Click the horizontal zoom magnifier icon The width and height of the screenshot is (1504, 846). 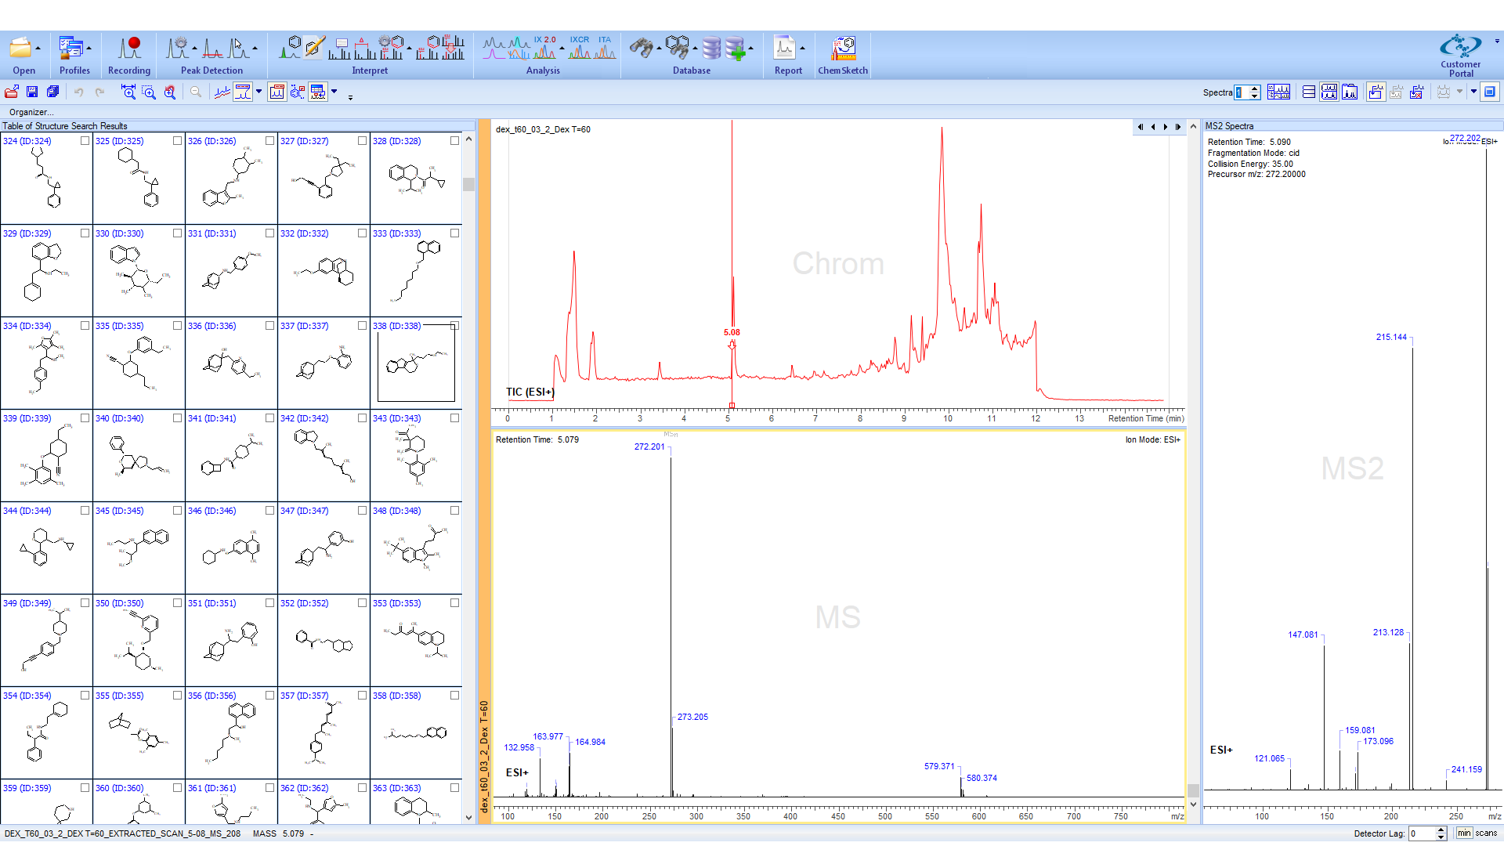coord(128,92)
